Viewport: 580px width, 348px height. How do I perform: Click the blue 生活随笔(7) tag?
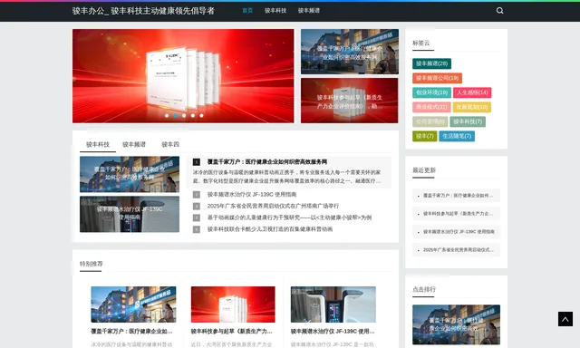[x=457, y=136]
